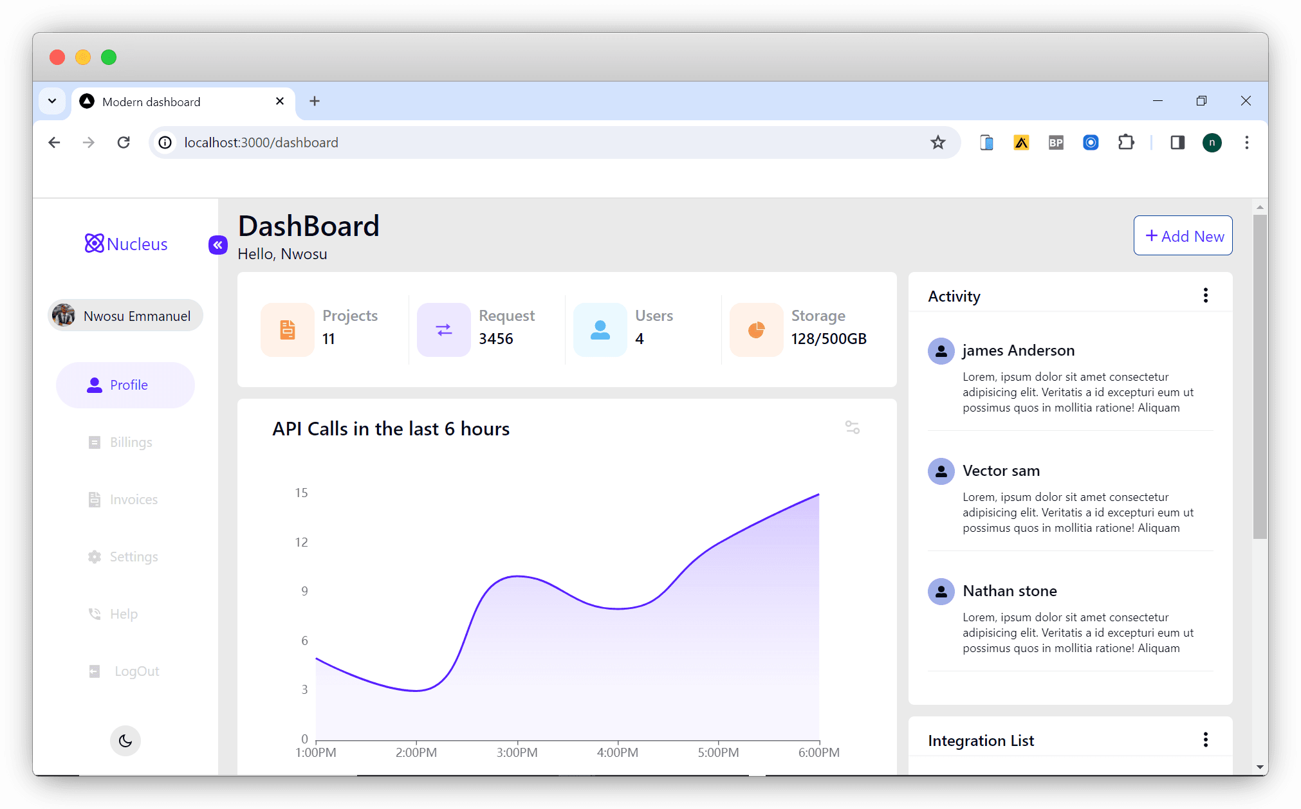Click the scrollbar down arrow
The height and width of the screenshot is (809, 1301).
[1260, 767]
